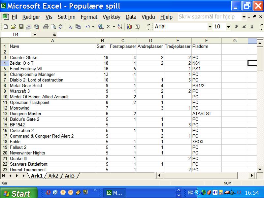Click the Windows Start button
This screenshot has height=198, width=264.
[x=18, y=193]
